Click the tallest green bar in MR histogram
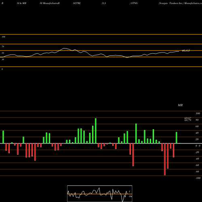 96,131
